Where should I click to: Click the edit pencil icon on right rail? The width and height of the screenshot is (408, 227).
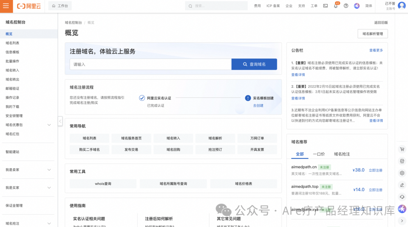click(402, 185)
